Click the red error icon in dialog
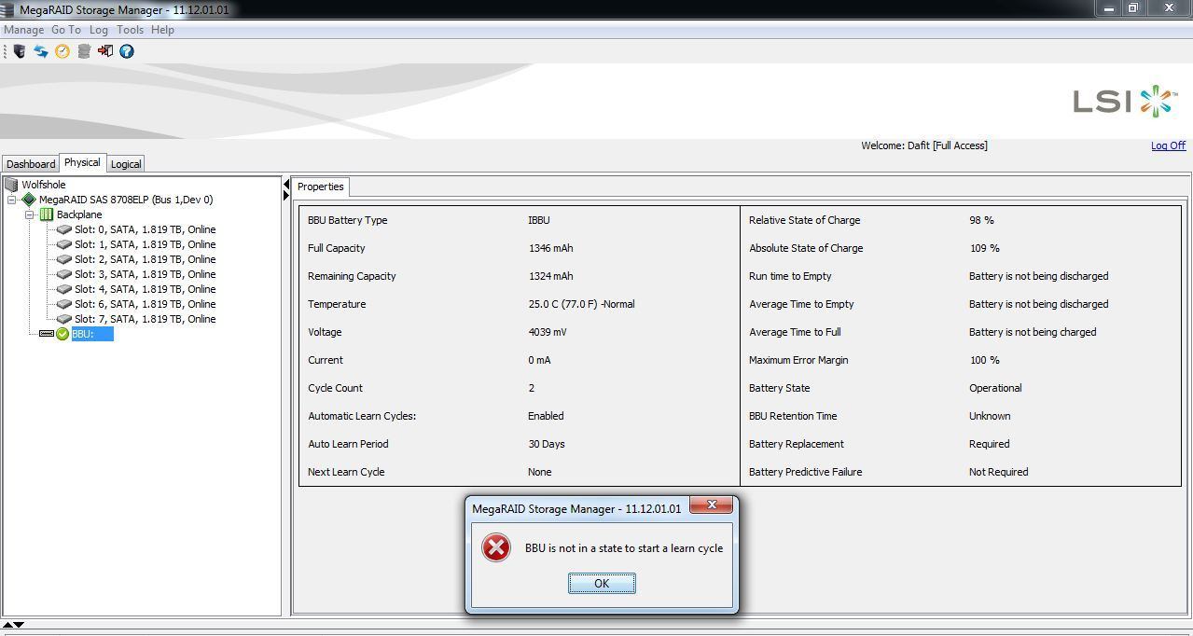Viewport: 1193px width, 636px height. tap(496, 547)
